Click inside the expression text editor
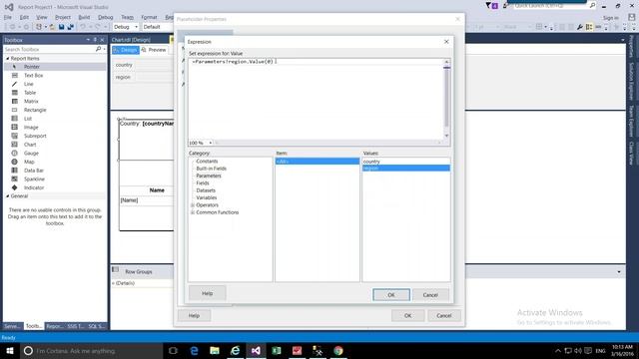639x359 pixels. click(316, 99)
